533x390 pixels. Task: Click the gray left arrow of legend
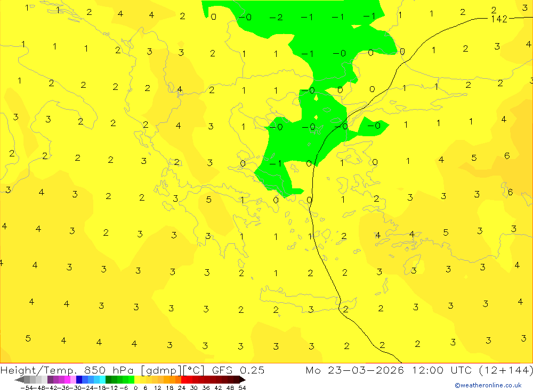coord(19,380)
